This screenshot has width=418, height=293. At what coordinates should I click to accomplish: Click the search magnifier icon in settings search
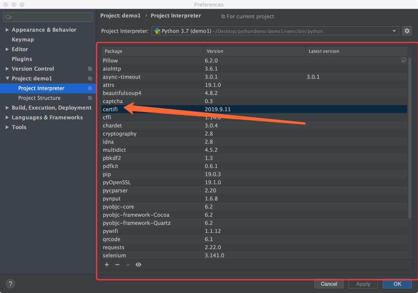[9, 17]
